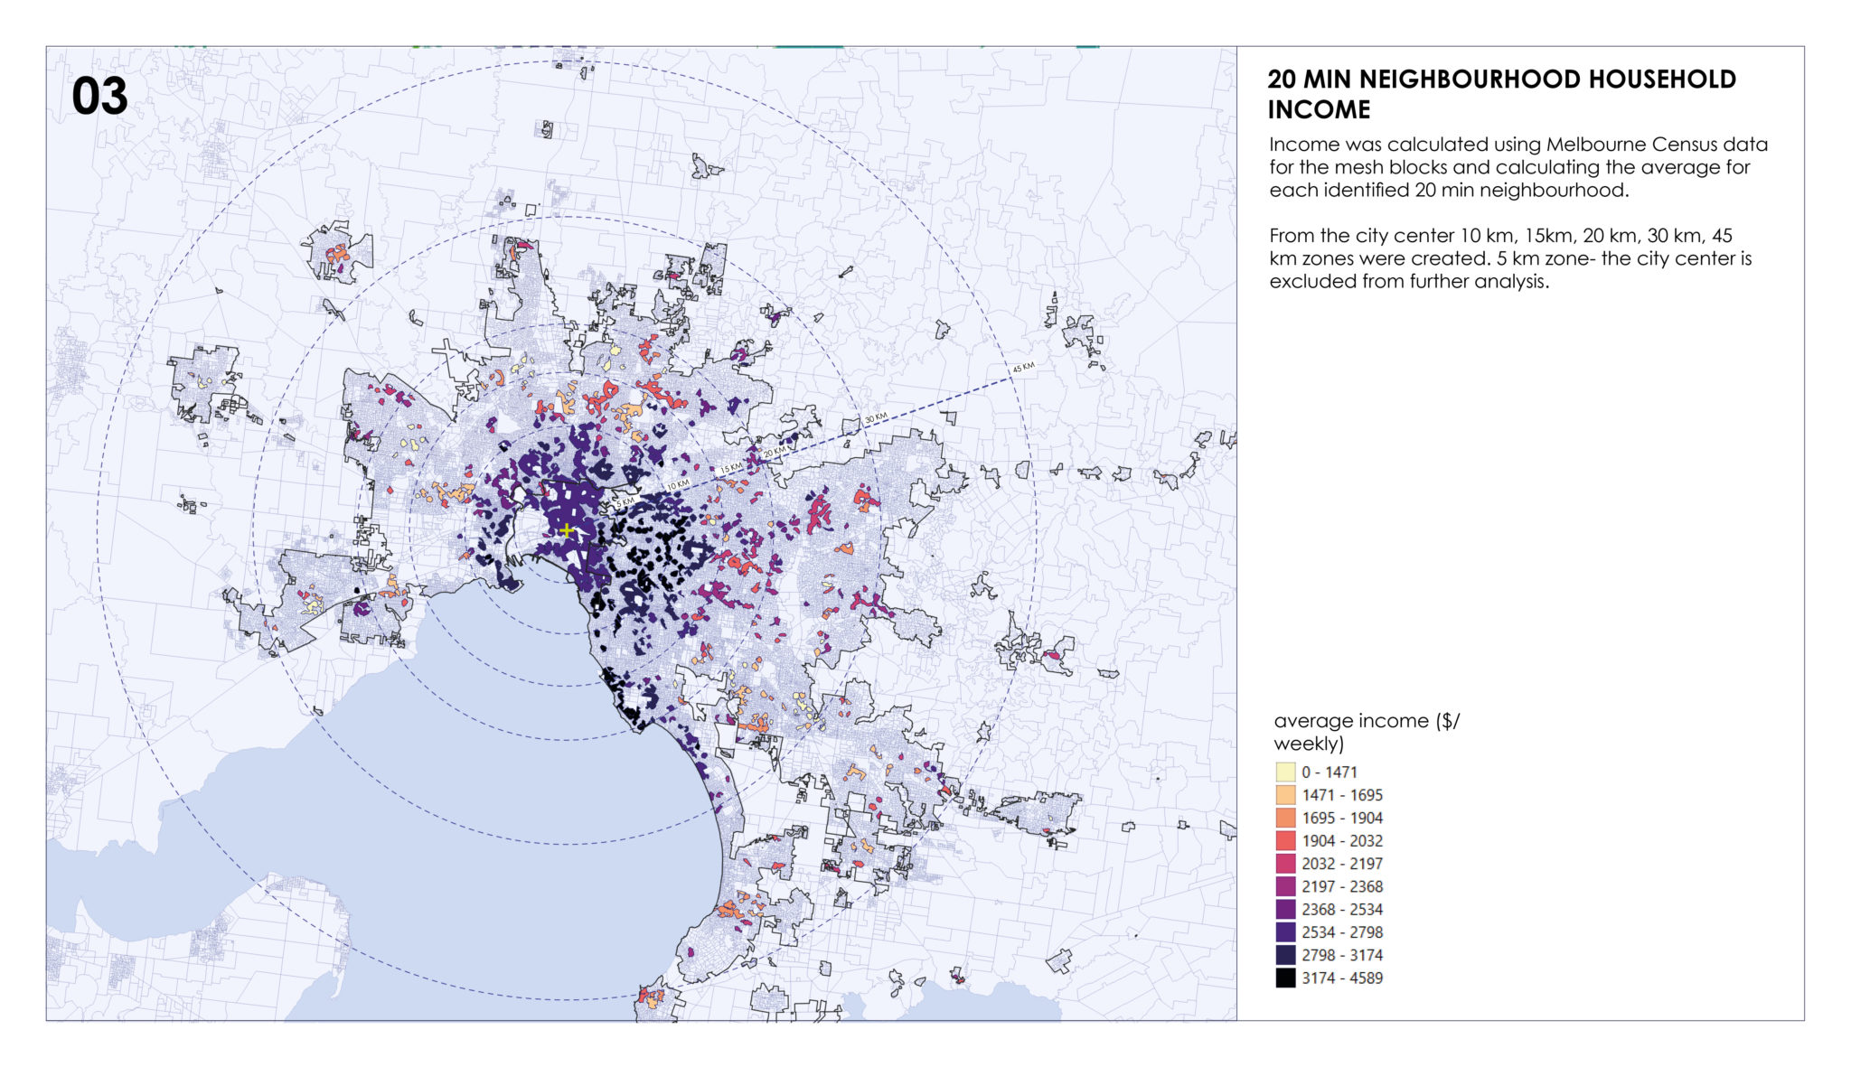This screenshot has height=1067, width=1851.
Task: Toggle the dashed 45 KM radius line
Action: tap(1022, 369)
